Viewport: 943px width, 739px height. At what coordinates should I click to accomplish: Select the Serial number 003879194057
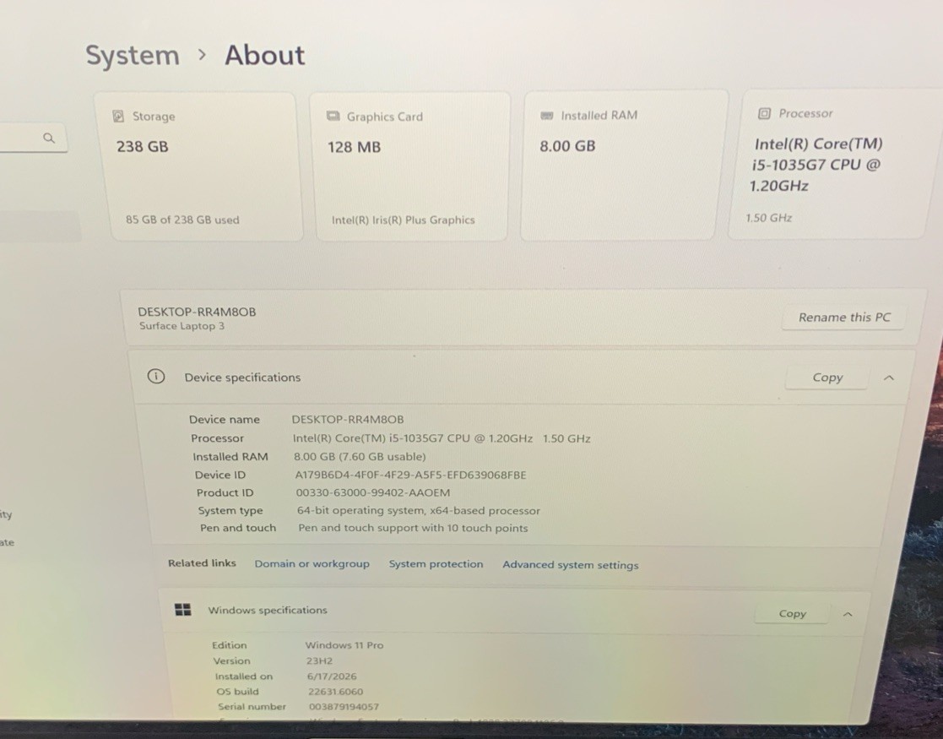344,707
